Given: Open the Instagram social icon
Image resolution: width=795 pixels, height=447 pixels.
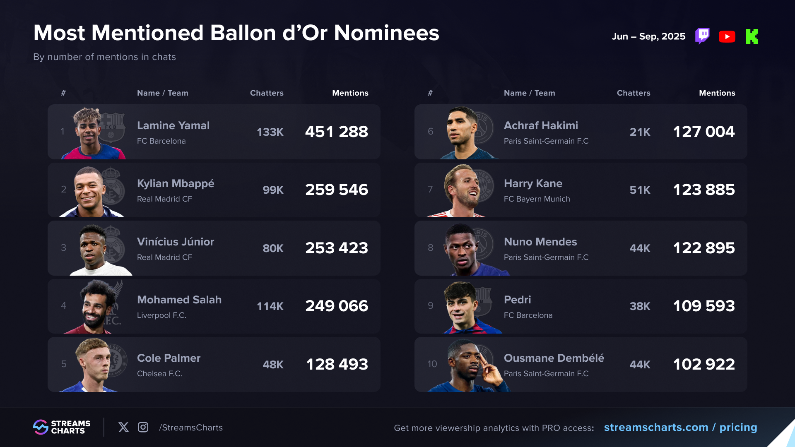Looking at the screenshot, I should click(143, 427).
